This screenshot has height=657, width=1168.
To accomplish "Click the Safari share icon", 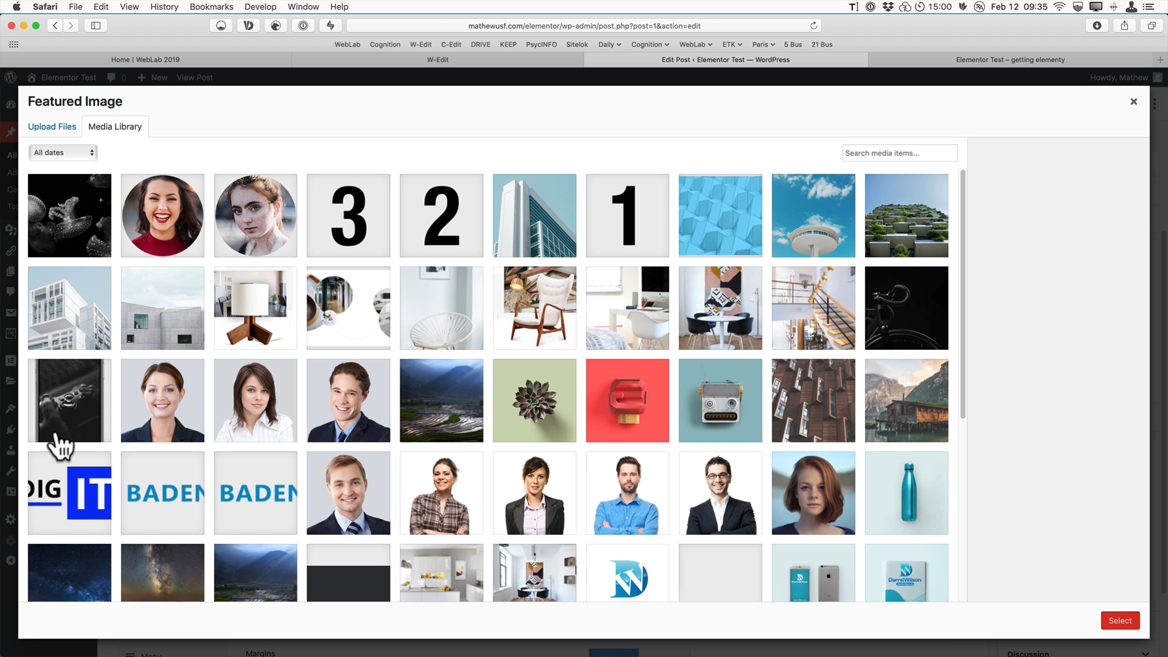I will click(1124, 26).
